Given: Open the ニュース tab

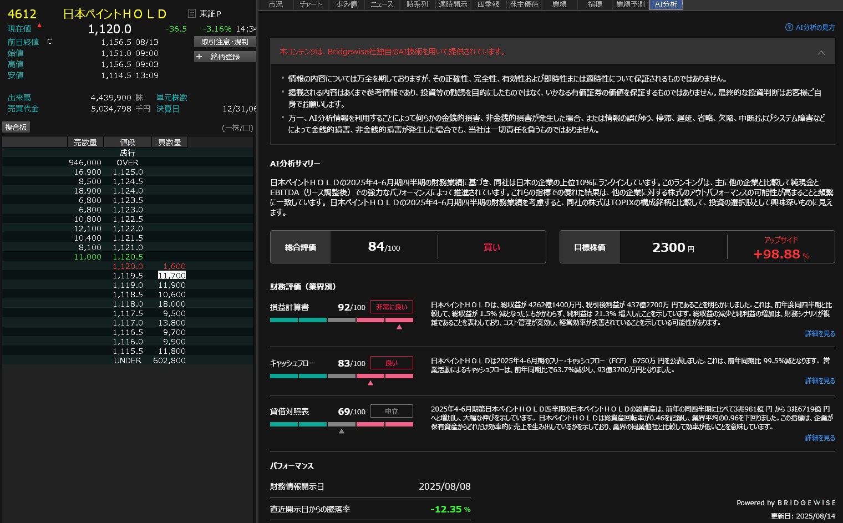Looking at the screenshot, I should pyautogui.click(x=382, y=4).
